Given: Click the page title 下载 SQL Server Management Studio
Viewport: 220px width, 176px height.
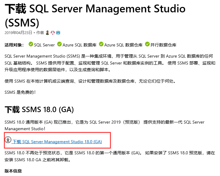Looking at the screenshot, I should point(95,15).
